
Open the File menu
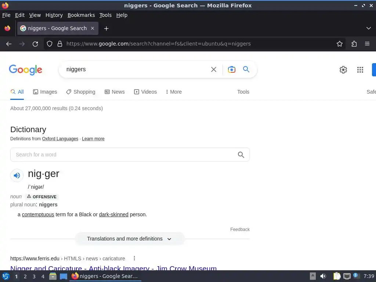click(6, 15)
